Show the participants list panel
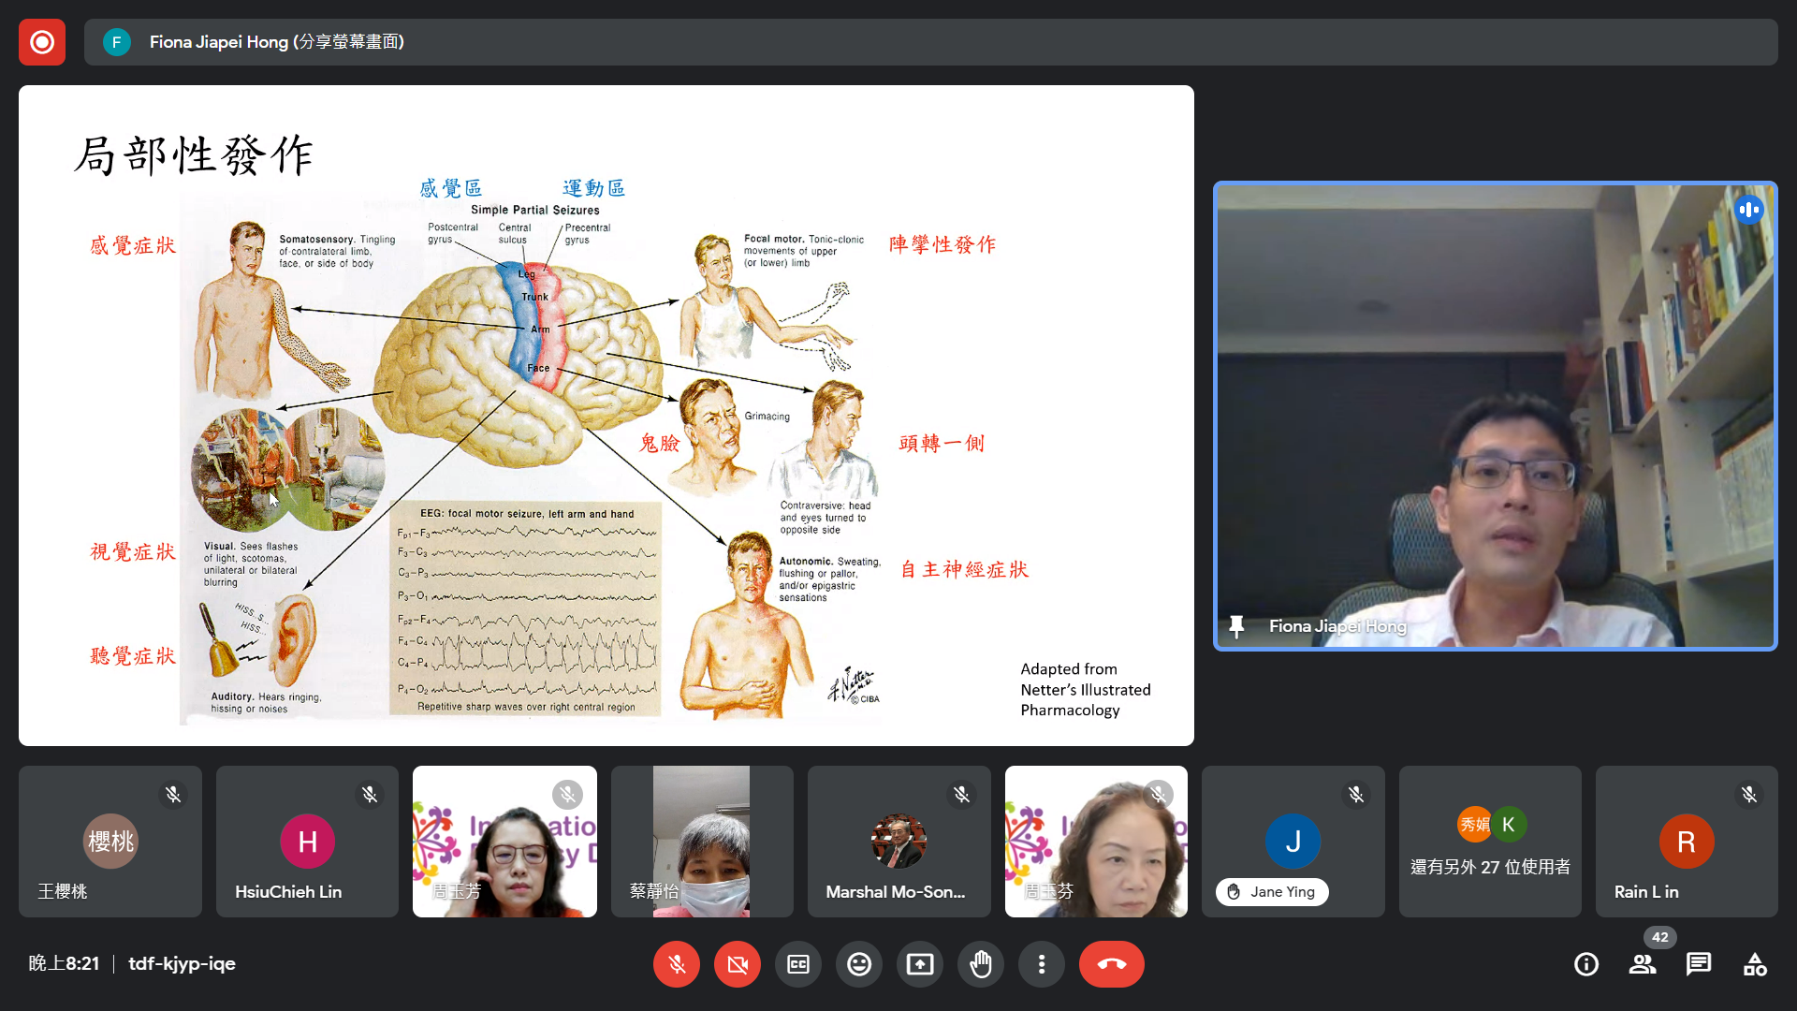The height and width of the screenshot is (1011, 1797). (x=1643, y=964)
